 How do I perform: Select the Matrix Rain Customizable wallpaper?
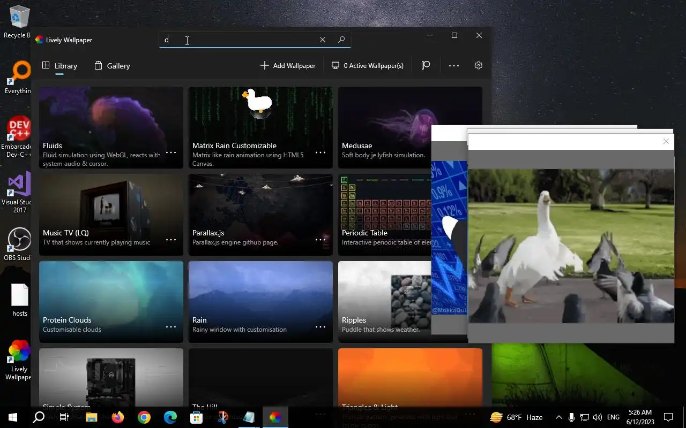pos(260,127)
